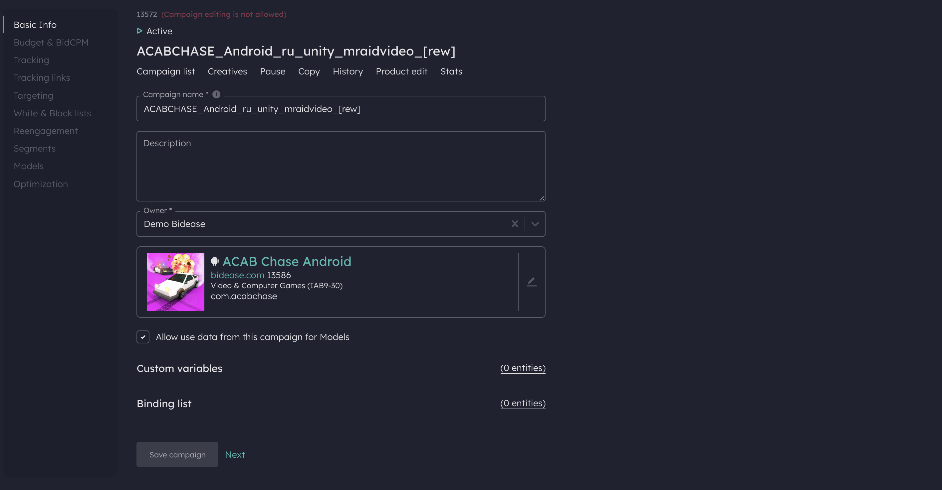
Task: Click the ACAB Chase app thumbnail image
Action: 175,282
